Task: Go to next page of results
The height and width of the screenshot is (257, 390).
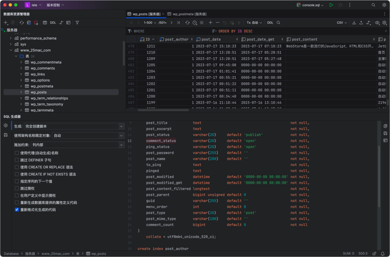Action: coord(171,23)
